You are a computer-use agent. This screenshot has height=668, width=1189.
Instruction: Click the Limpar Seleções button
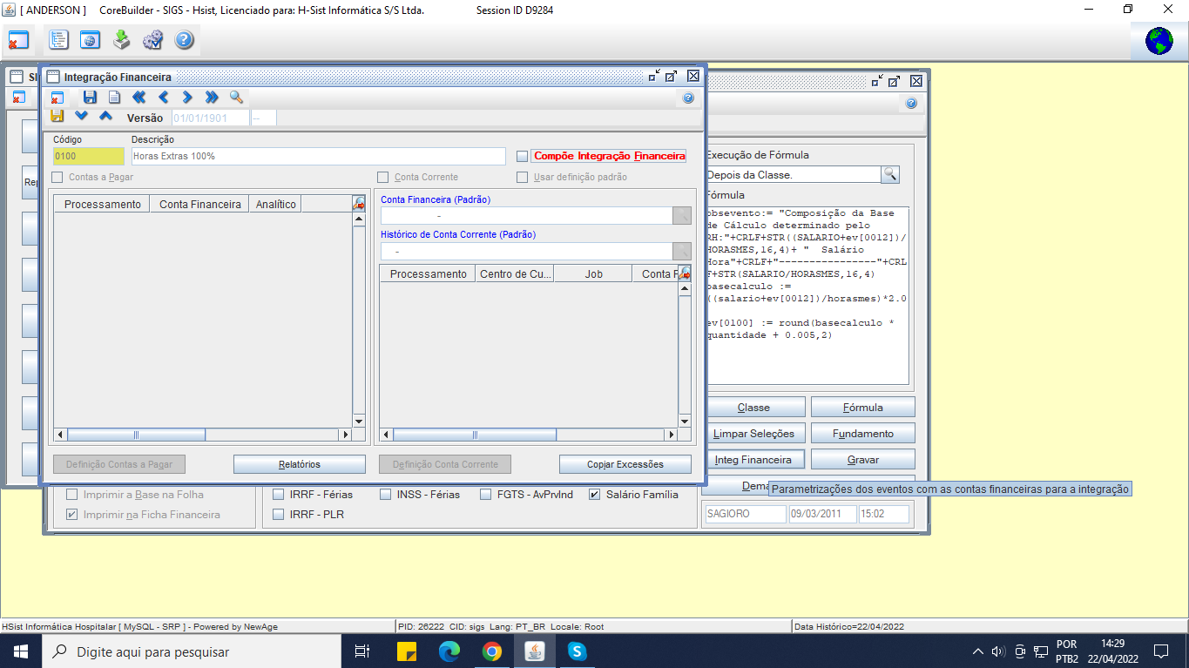pos(753,433)
